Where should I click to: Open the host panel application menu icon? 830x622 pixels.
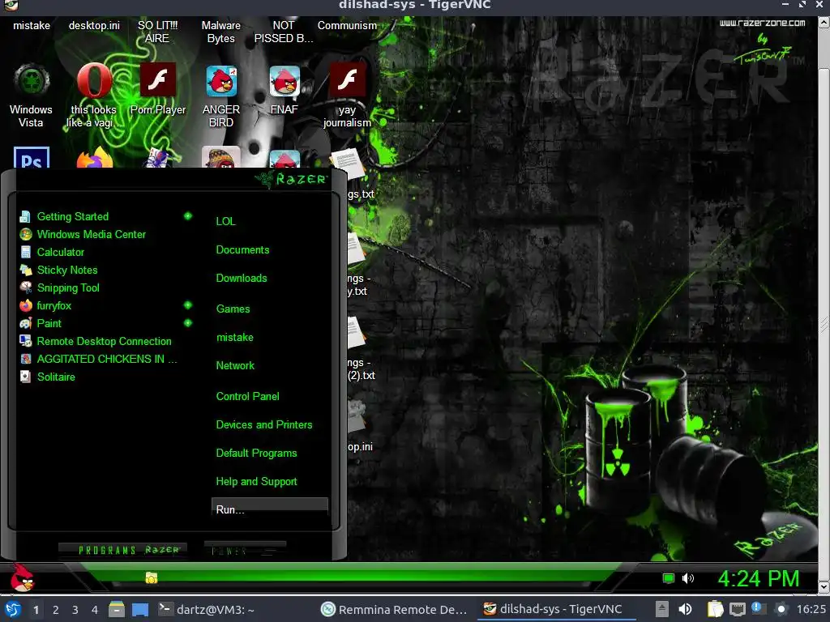click(x=13, y=609)
